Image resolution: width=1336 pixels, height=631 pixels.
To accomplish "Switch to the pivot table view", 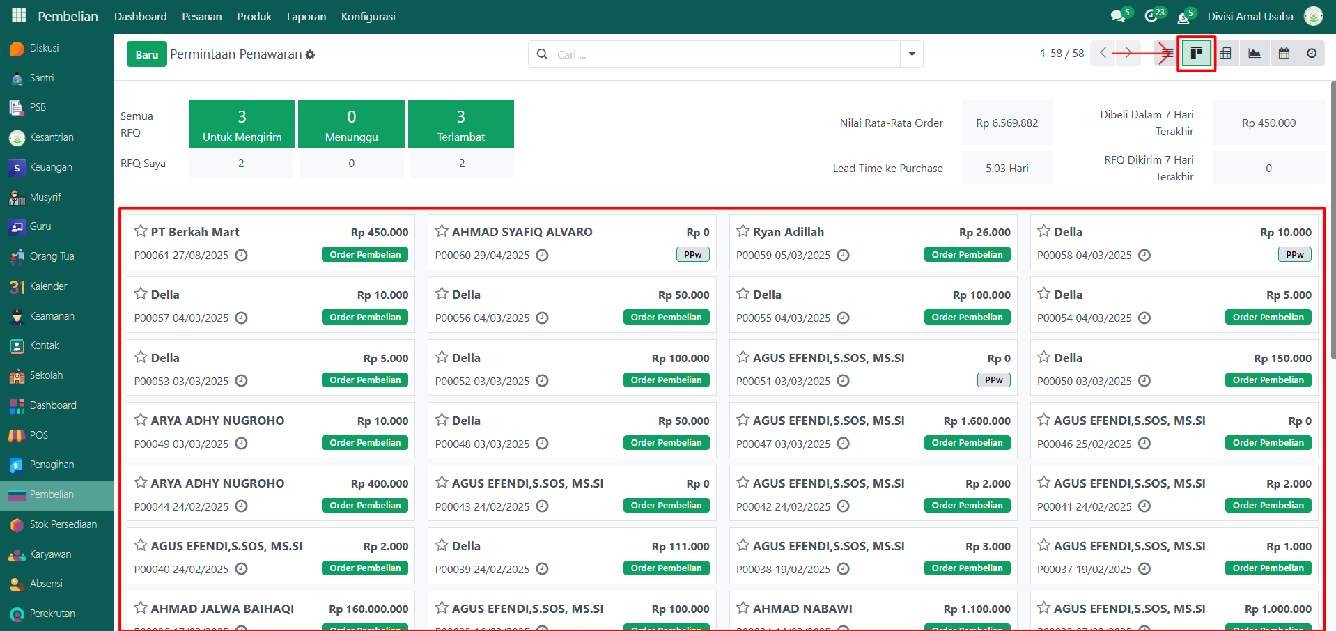I will click(x=1225, y=54).
